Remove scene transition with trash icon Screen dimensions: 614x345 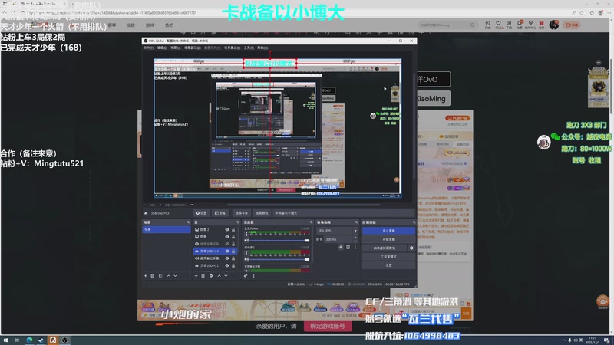348,247
